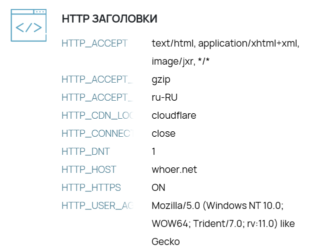This screenshot has height=251, width=320.
Task: Select the HTTP_ACCEPT header label
Action: point(94,43)
